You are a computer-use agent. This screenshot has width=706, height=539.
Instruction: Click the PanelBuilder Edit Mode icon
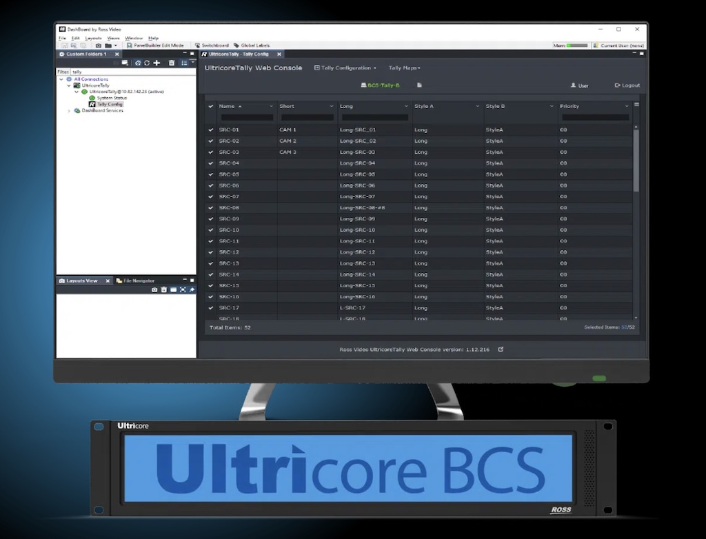(x=129, y=45)
